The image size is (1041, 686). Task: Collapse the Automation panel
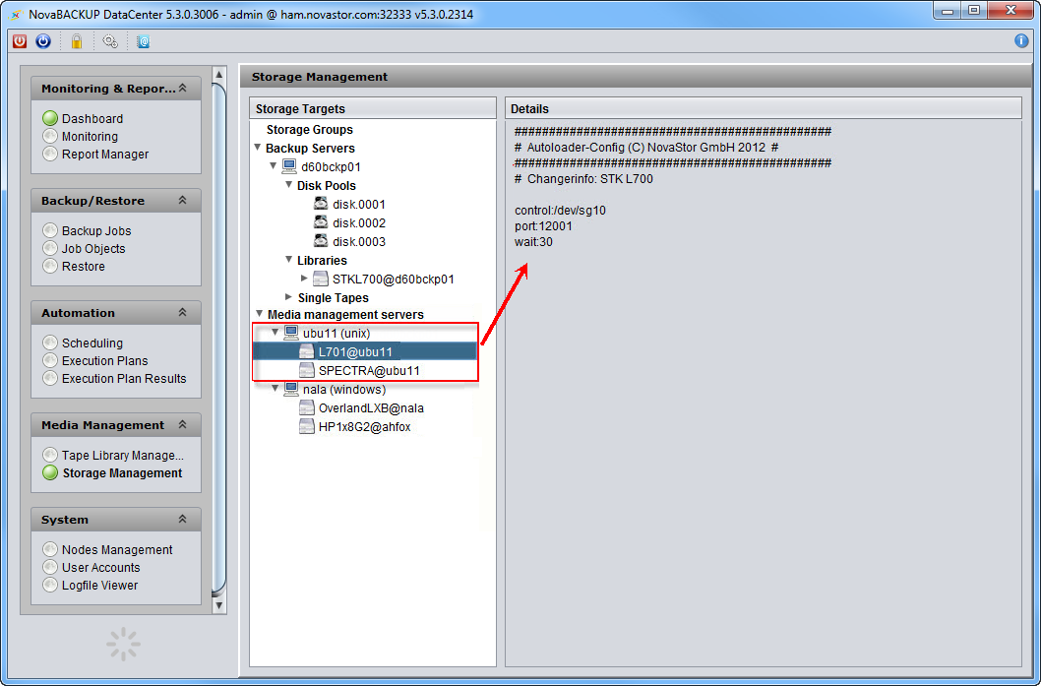coord(183,313)
